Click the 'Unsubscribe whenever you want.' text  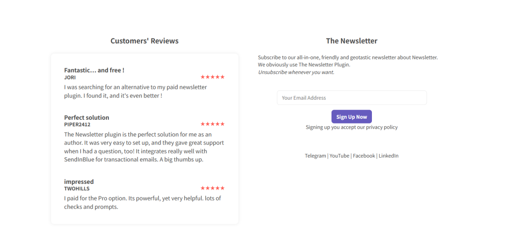pos(296,72)
